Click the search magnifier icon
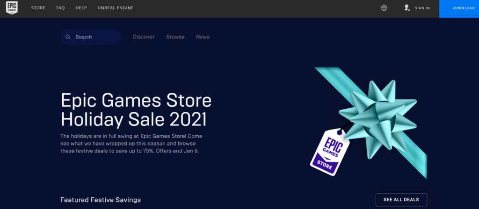Screen dimensions: 479x209 point(68,37)
